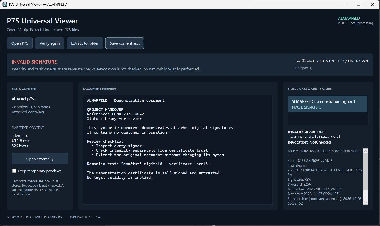Click the Container: 1,785 bytes text
The height and width of the screenshot is (226, 380).
[x=31, y=107]
